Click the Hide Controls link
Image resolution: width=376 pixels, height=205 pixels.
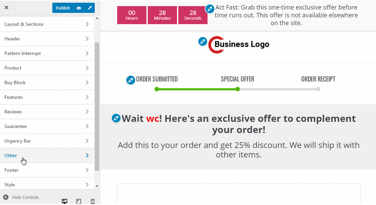(x=25, y=197)
